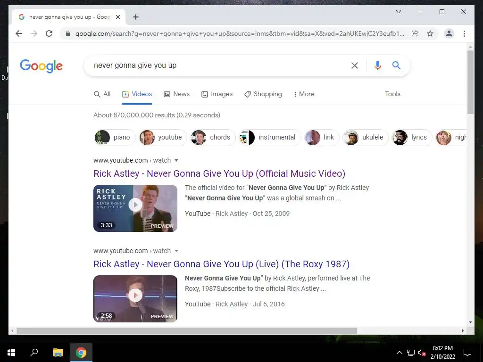
Task: View site info via the padlock icon
Action: tap(68, 33)
